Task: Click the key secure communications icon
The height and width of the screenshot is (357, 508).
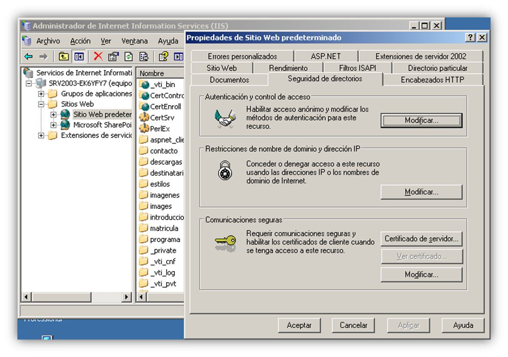Action: coord(225,243)
